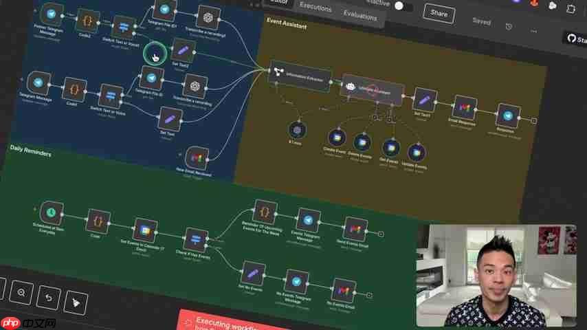The image size is (587, 330).
Task: Switch to the Evaluations tab
Action: pyautogui.click(x=359, y=14)
